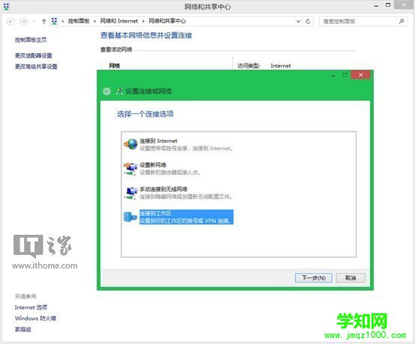Click Explorer back navigation arrow
The image size is (415, 344).
(10, 22)
